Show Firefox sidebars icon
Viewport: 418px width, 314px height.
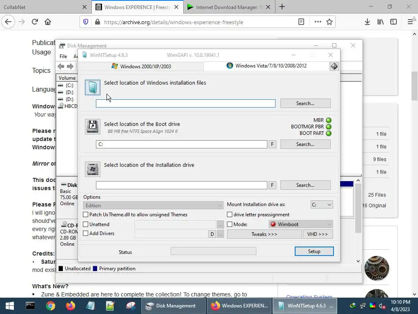click(x=394, y=22)
